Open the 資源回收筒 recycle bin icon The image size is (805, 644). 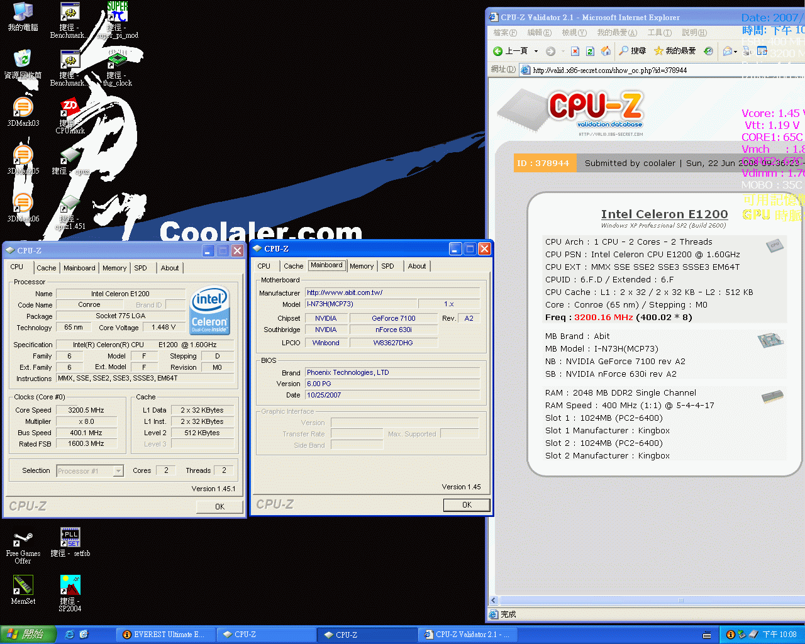pyautogui.click(x=23, y=64)
